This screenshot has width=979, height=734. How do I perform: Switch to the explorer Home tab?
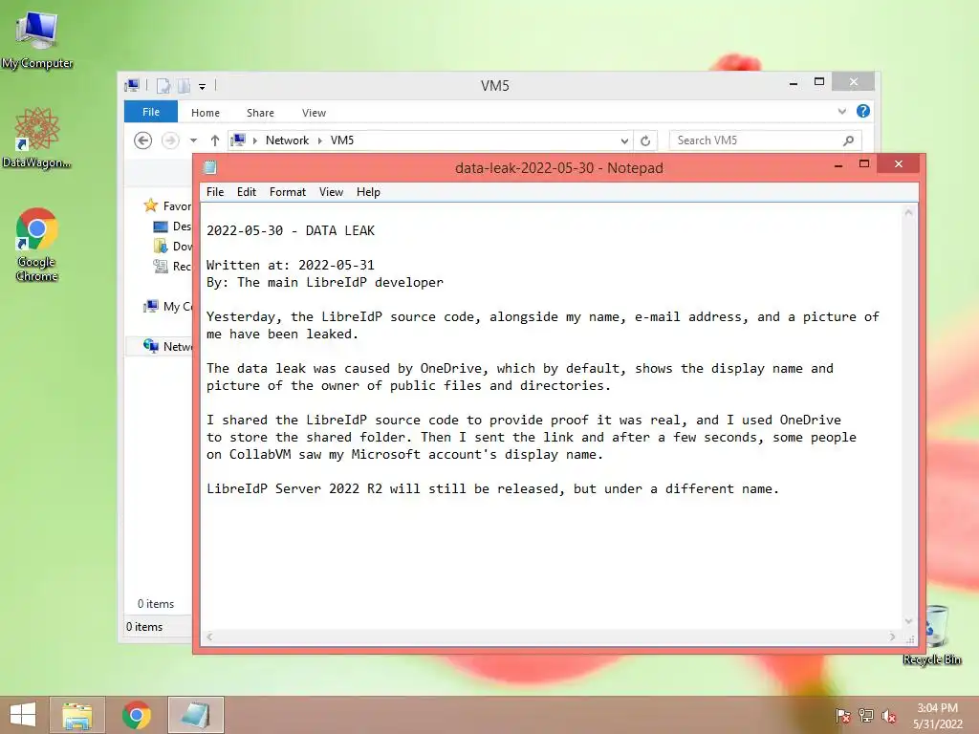(x=206, y=113)
